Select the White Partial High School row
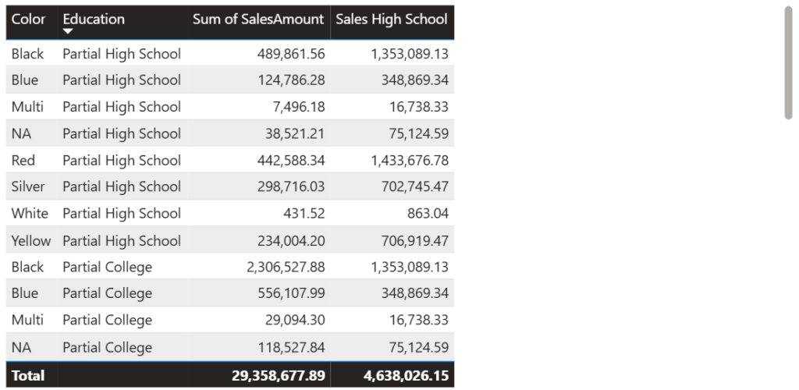Screen dimensions: 799x390 (230, 213)
